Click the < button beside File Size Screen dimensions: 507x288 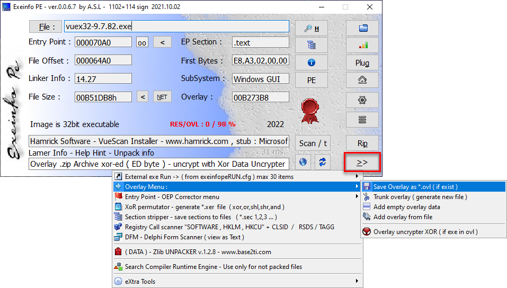(143, 97)
